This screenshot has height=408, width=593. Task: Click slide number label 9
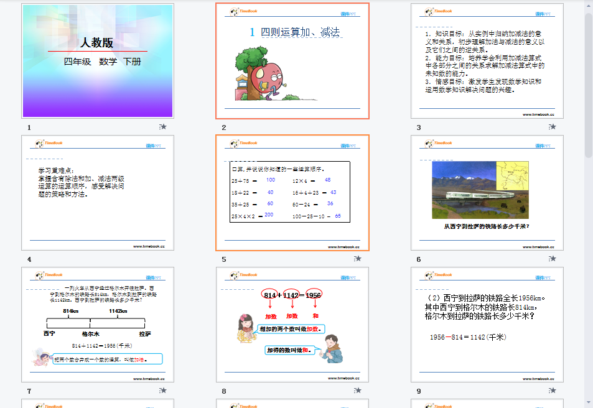pos(419,391)
